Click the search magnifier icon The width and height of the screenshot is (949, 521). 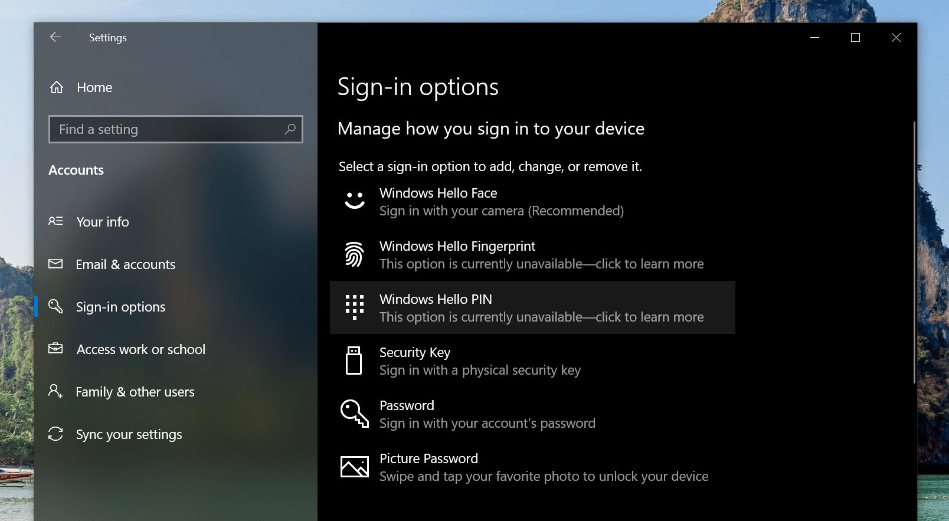290,129
